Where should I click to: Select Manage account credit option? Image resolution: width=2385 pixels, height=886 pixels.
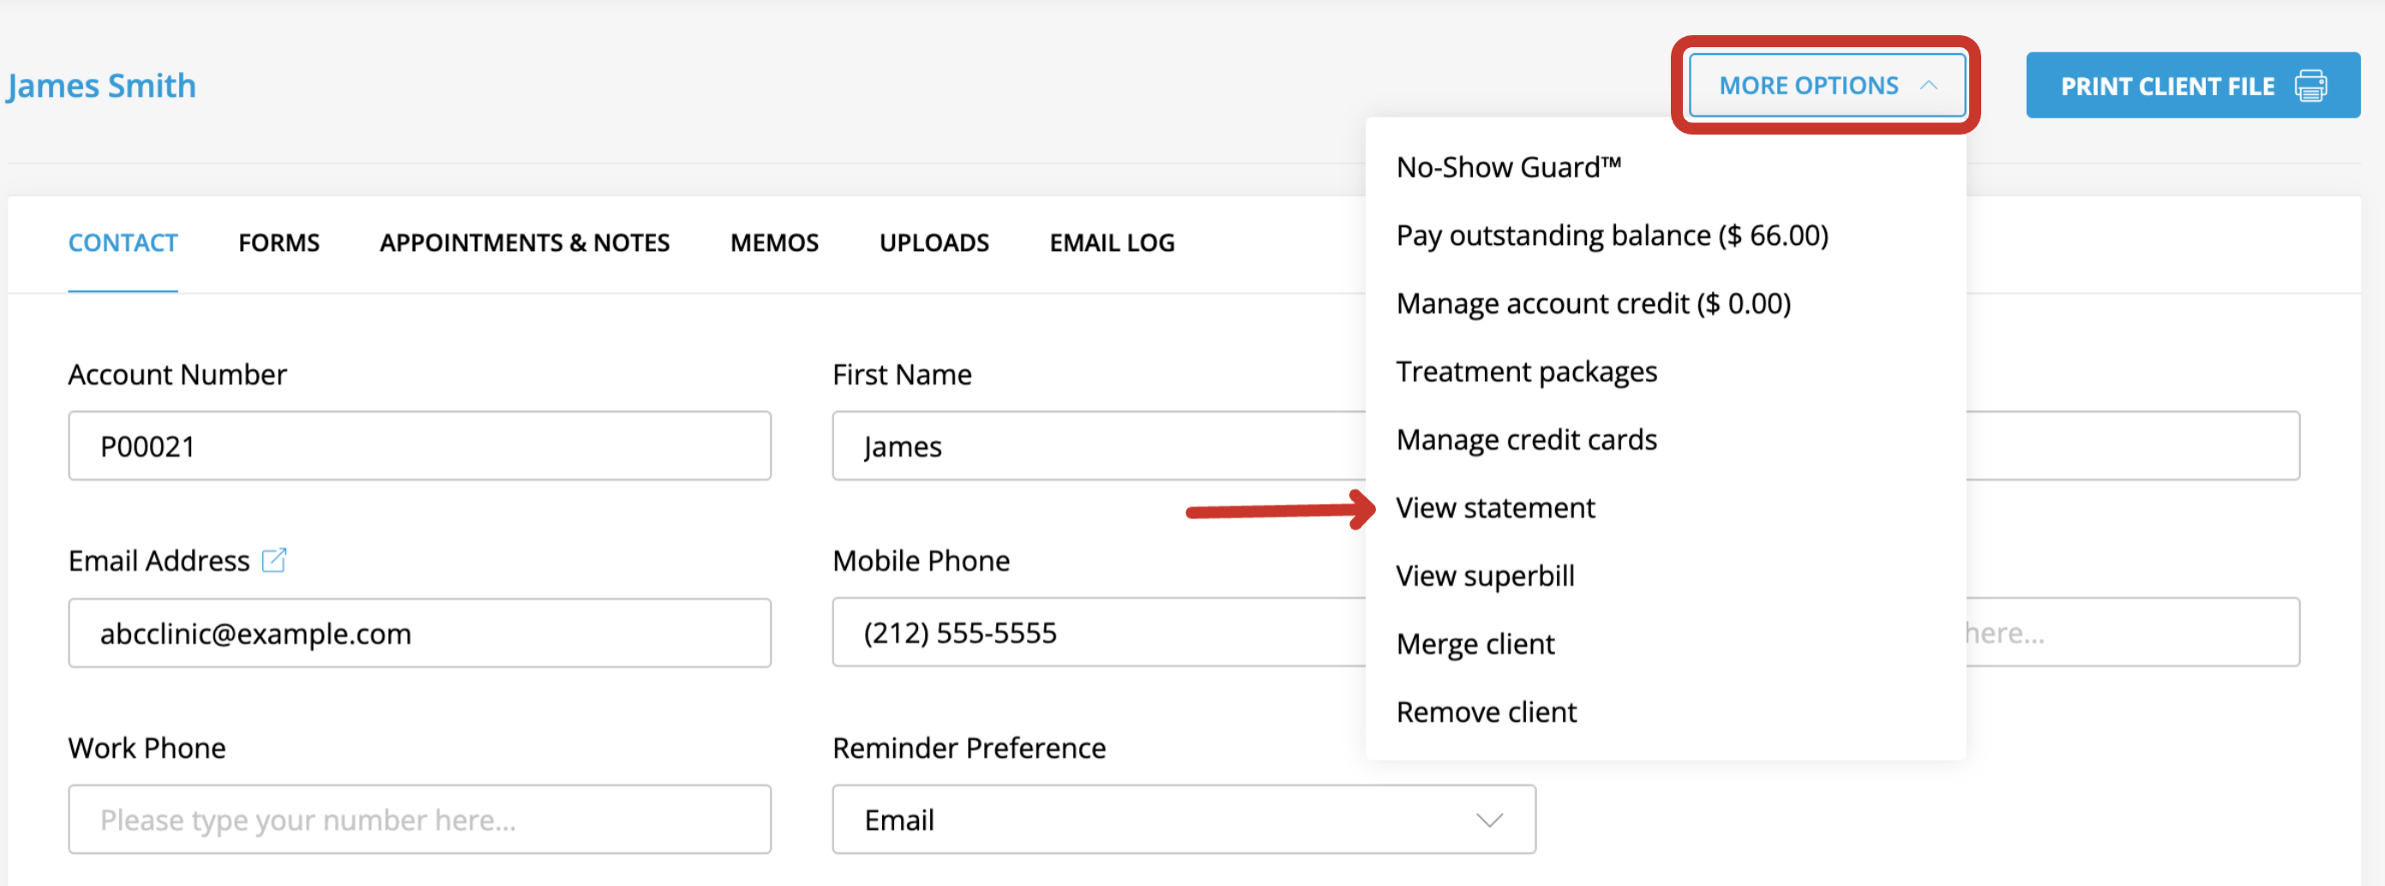pos(1594,303)
